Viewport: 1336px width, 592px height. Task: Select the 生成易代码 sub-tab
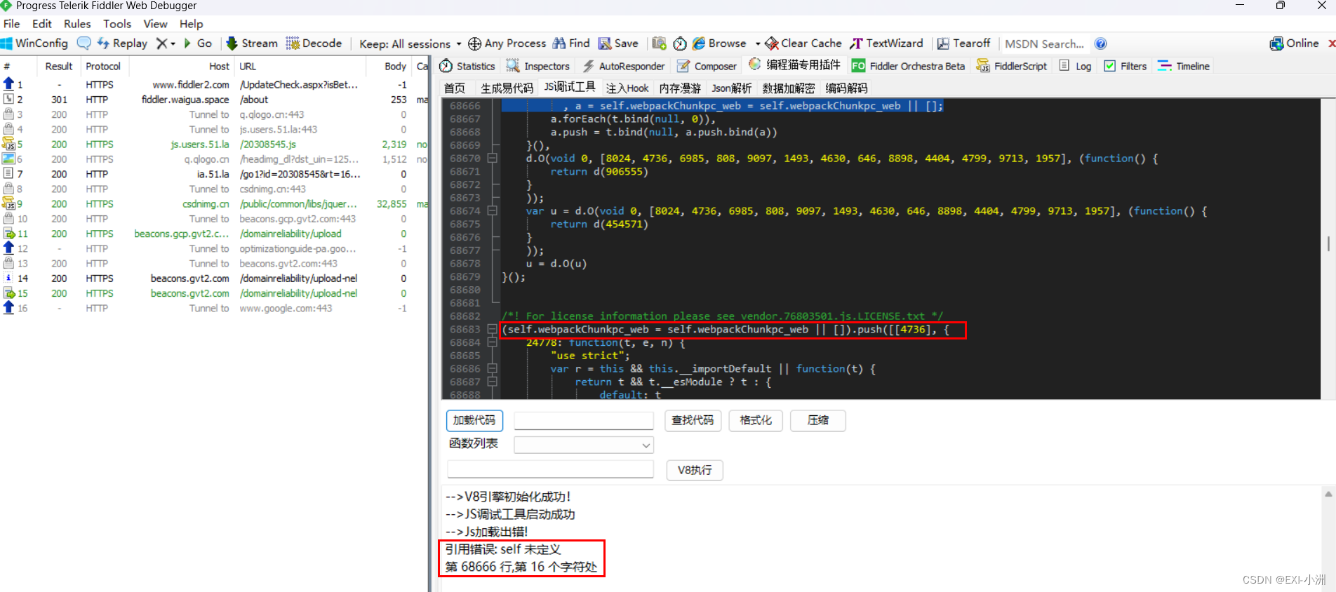tap(507, 88)
